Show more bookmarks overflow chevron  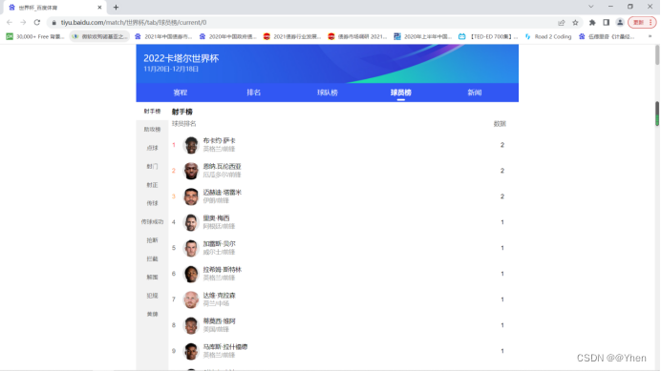(x=650, y=36)
